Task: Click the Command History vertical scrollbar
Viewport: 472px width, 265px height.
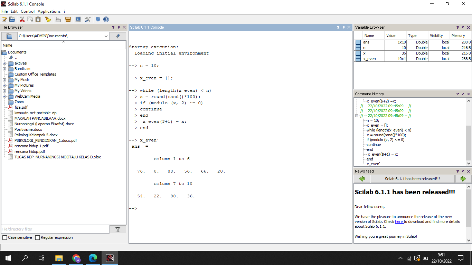Action: click(469, 131)
